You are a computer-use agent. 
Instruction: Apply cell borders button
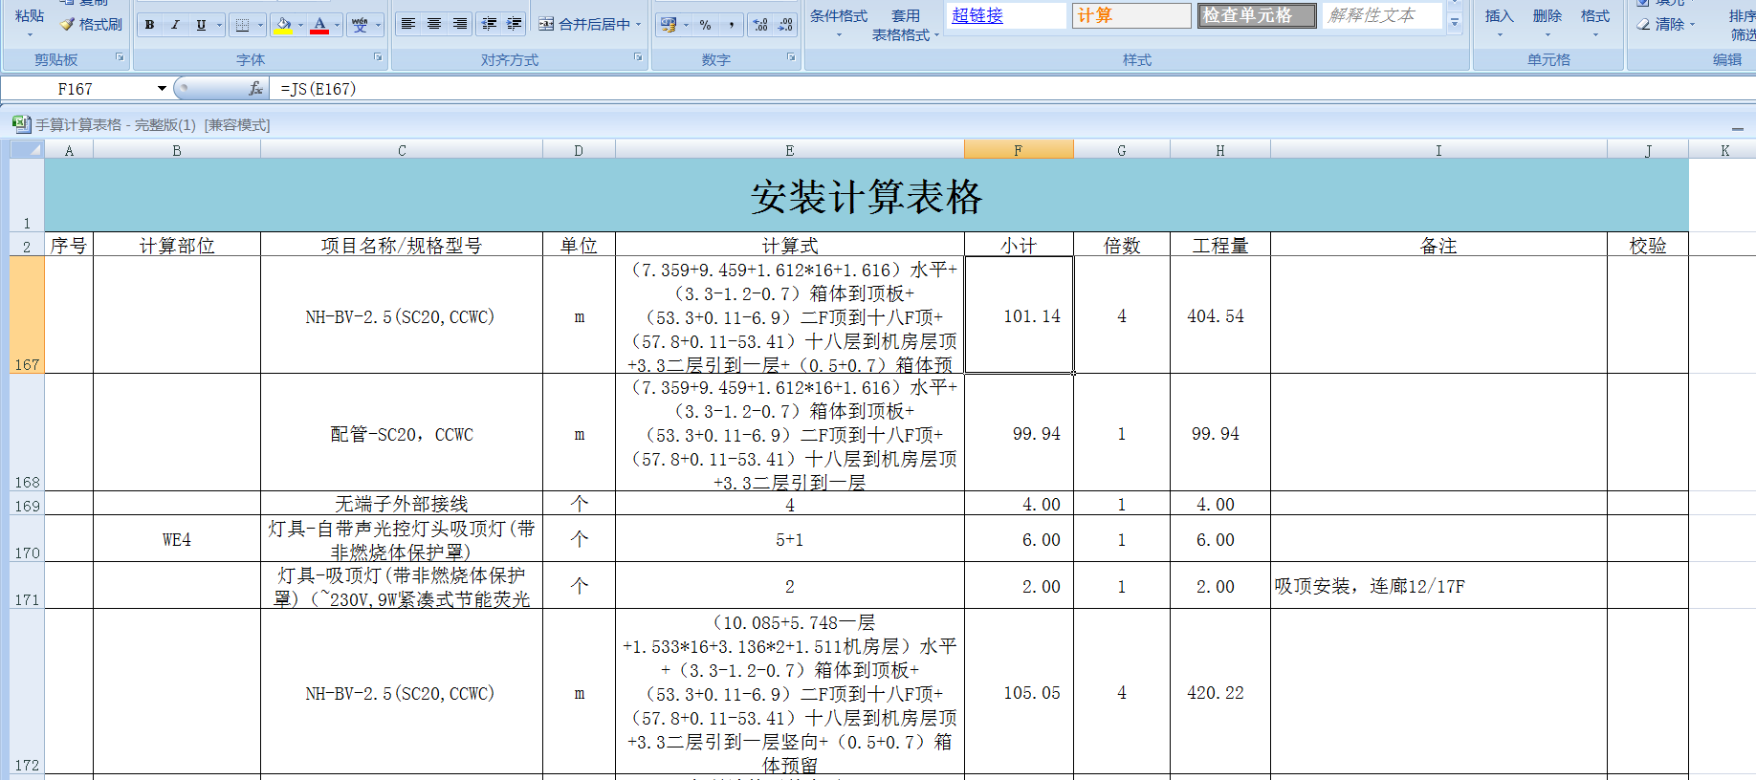(x=243, y=25)
